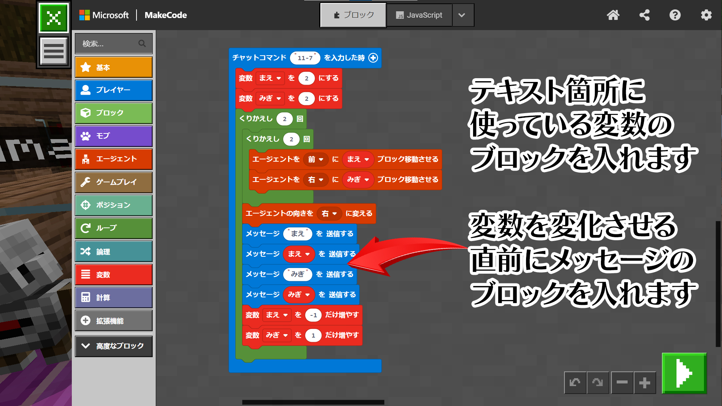This screenshot has width=722, height=406.
Task: Click the share icon
Action: (644, 15)
